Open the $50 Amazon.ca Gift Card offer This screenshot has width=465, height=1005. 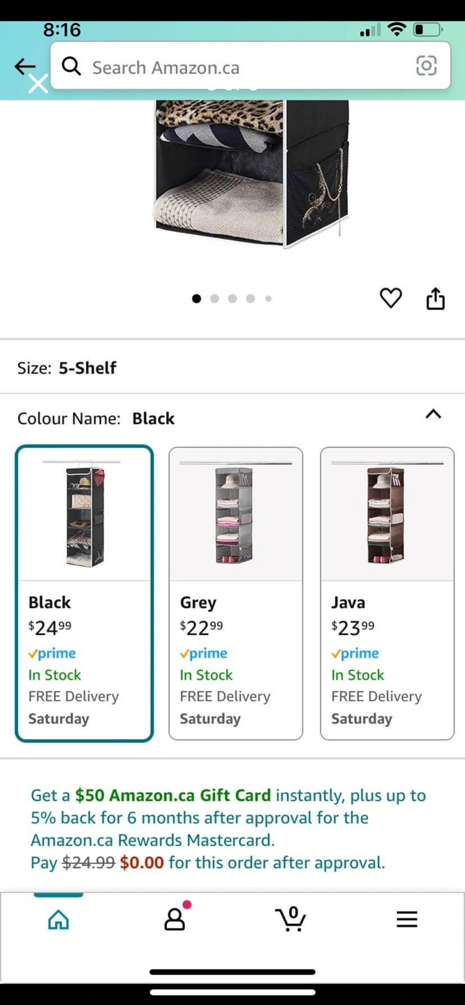click(x=172, y=796)
